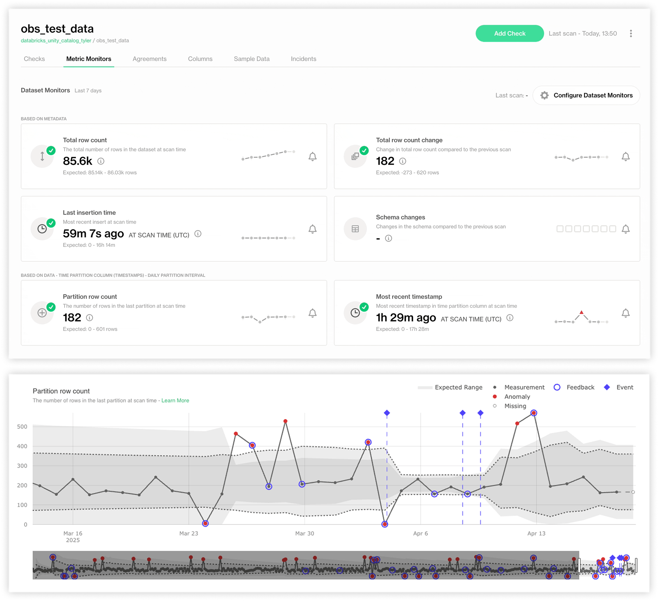Viewport: 659px width, 601px height.
Task: Toggle Expected Range legend entry
Action: 450,387
